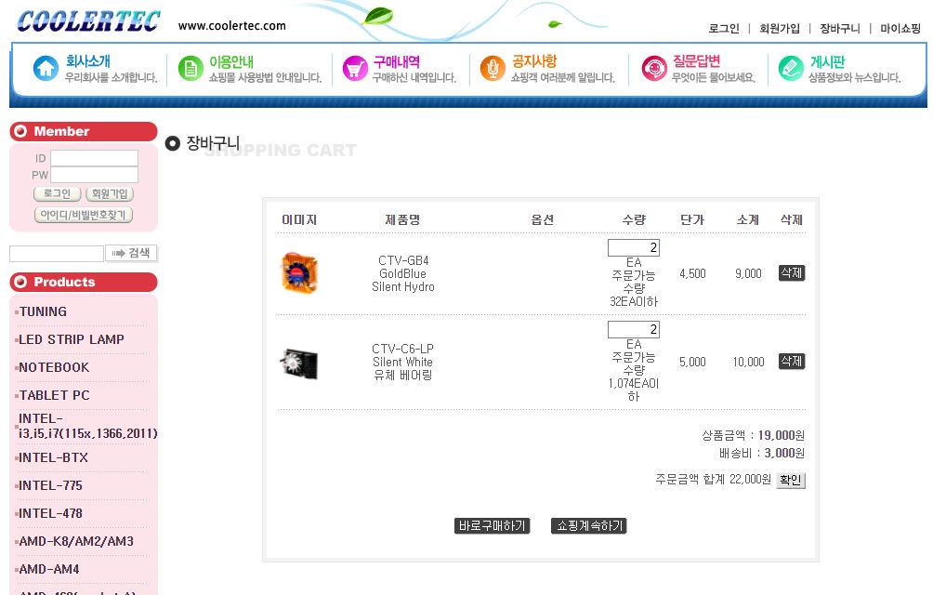This screenshot has width=933, height=595.
Task: Click the CTV-GB4 GoldBlue cooler thumbnail
Action: coord(299,273)
